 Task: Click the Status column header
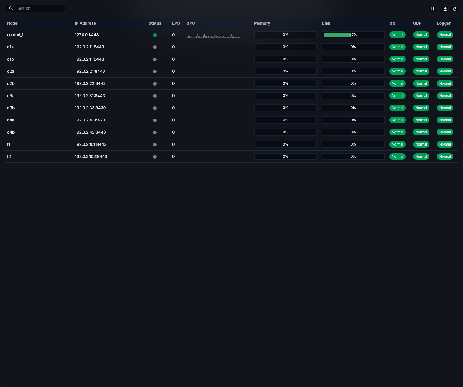pos(155,23)
